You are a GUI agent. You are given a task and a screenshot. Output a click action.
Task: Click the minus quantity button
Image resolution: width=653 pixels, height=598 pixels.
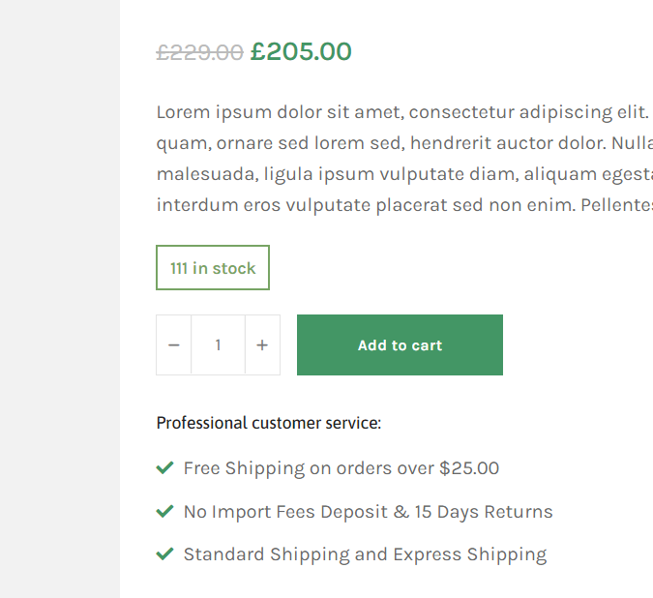[x=174, y=345]
